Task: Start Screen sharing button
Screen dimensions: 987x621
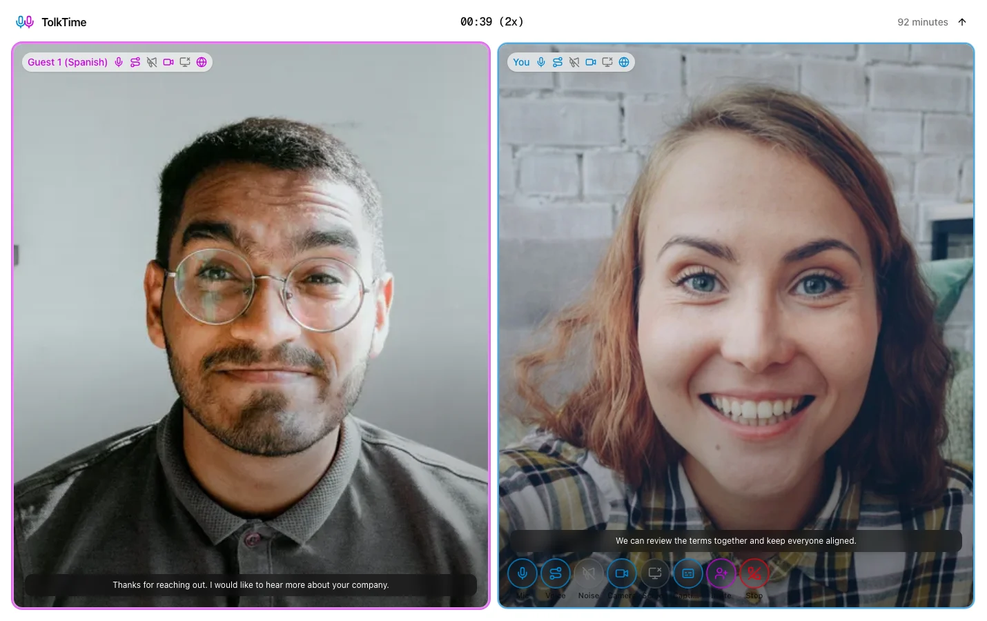Action: (655, 573)
